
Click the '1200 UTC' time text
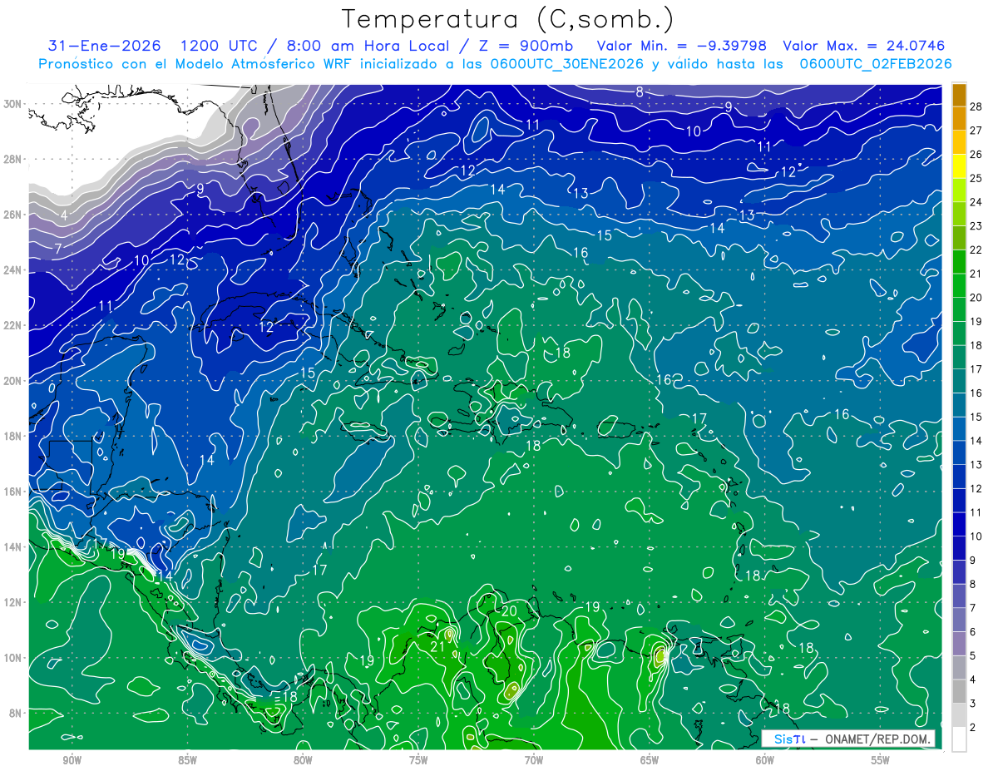(x=218, y=46)
